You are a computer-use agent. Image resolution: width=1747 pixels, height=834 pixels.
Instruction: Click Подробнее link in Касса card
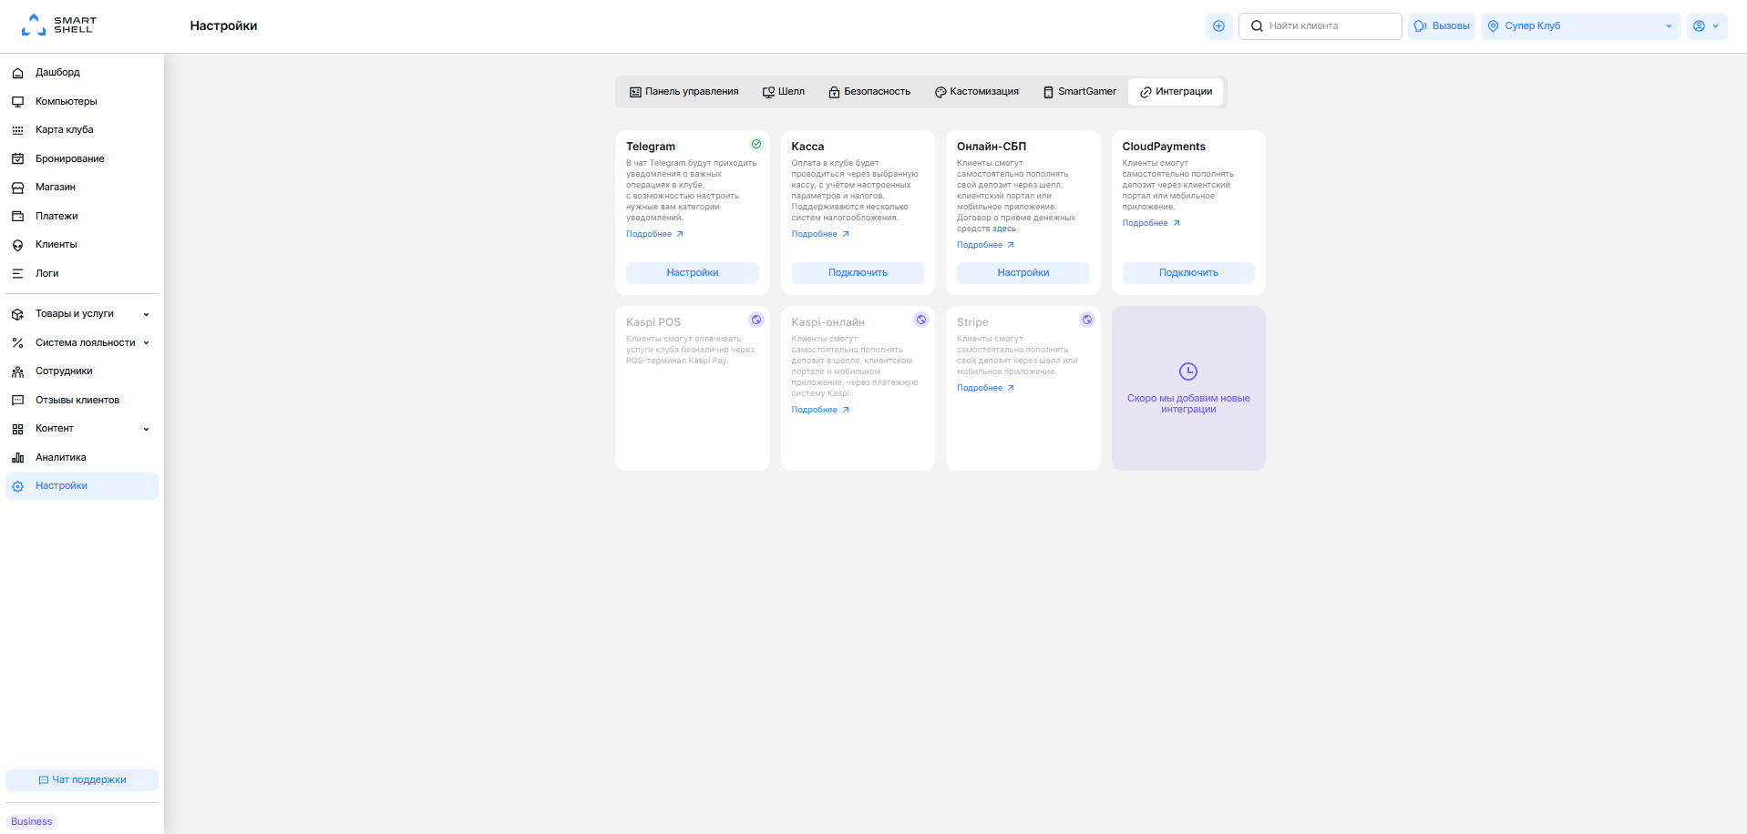820,235
